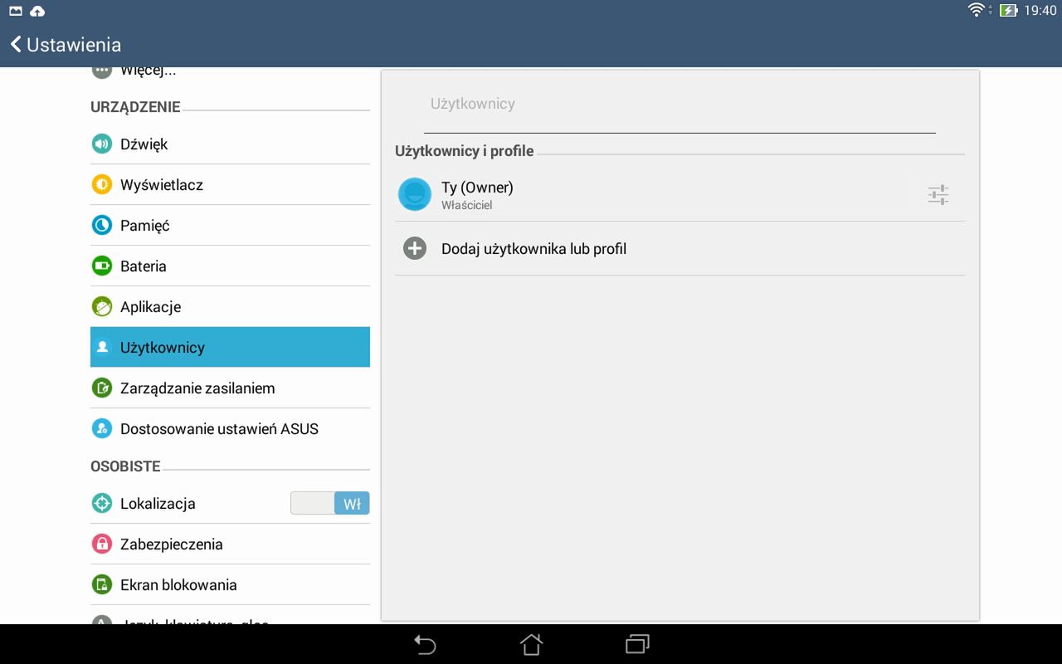The width and height of the screenshot is (1062, 664).
Task: Tap the 19:40 clock in status bar
Action: (x=1040, y=11)
